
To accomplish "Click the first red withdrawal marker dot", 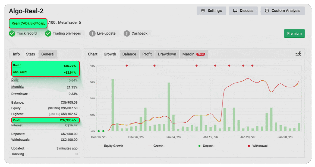I will (x=127, y=66).
